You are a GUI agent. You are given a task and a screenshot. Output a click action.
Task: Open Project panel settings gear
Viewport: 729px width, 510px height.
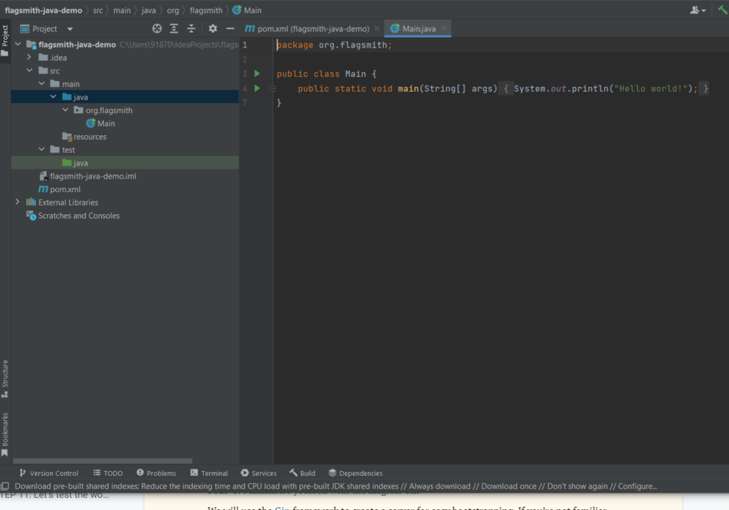pyautogui.click(x=212, y=28)
